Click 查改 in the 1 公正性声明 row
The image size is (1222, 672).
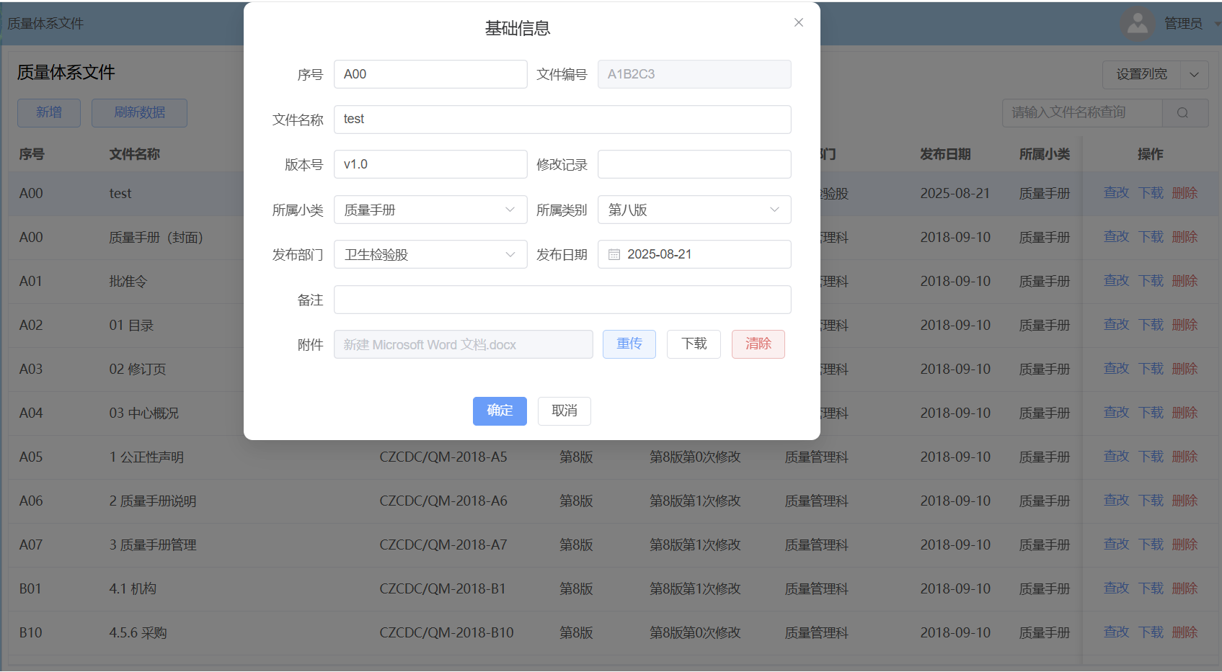click(1116, 457)
